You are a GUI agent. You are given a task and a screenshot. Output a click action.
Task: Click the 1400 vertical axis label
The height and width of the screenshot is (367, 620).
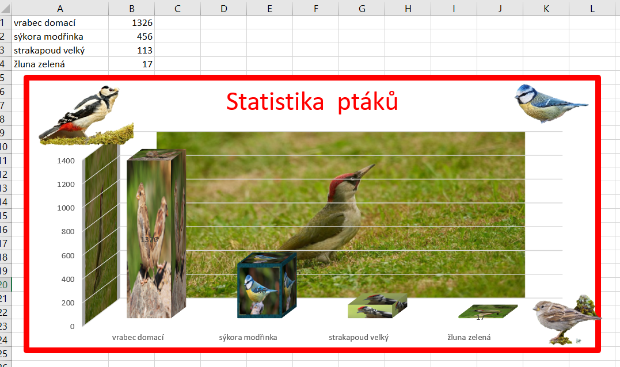pyautogui.click(x=66, y=160)
